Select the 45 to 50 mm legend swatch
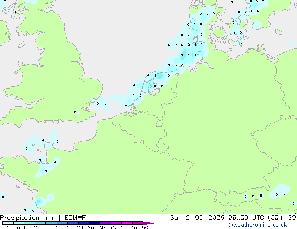This screenshot has height=229, width=297. (138, 223)
